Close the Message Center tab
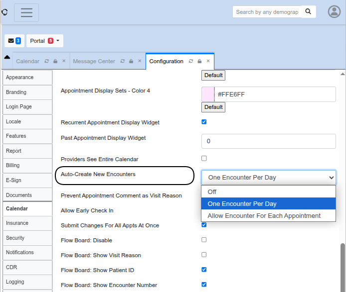 pyautogui.click(x=140, y=61)
